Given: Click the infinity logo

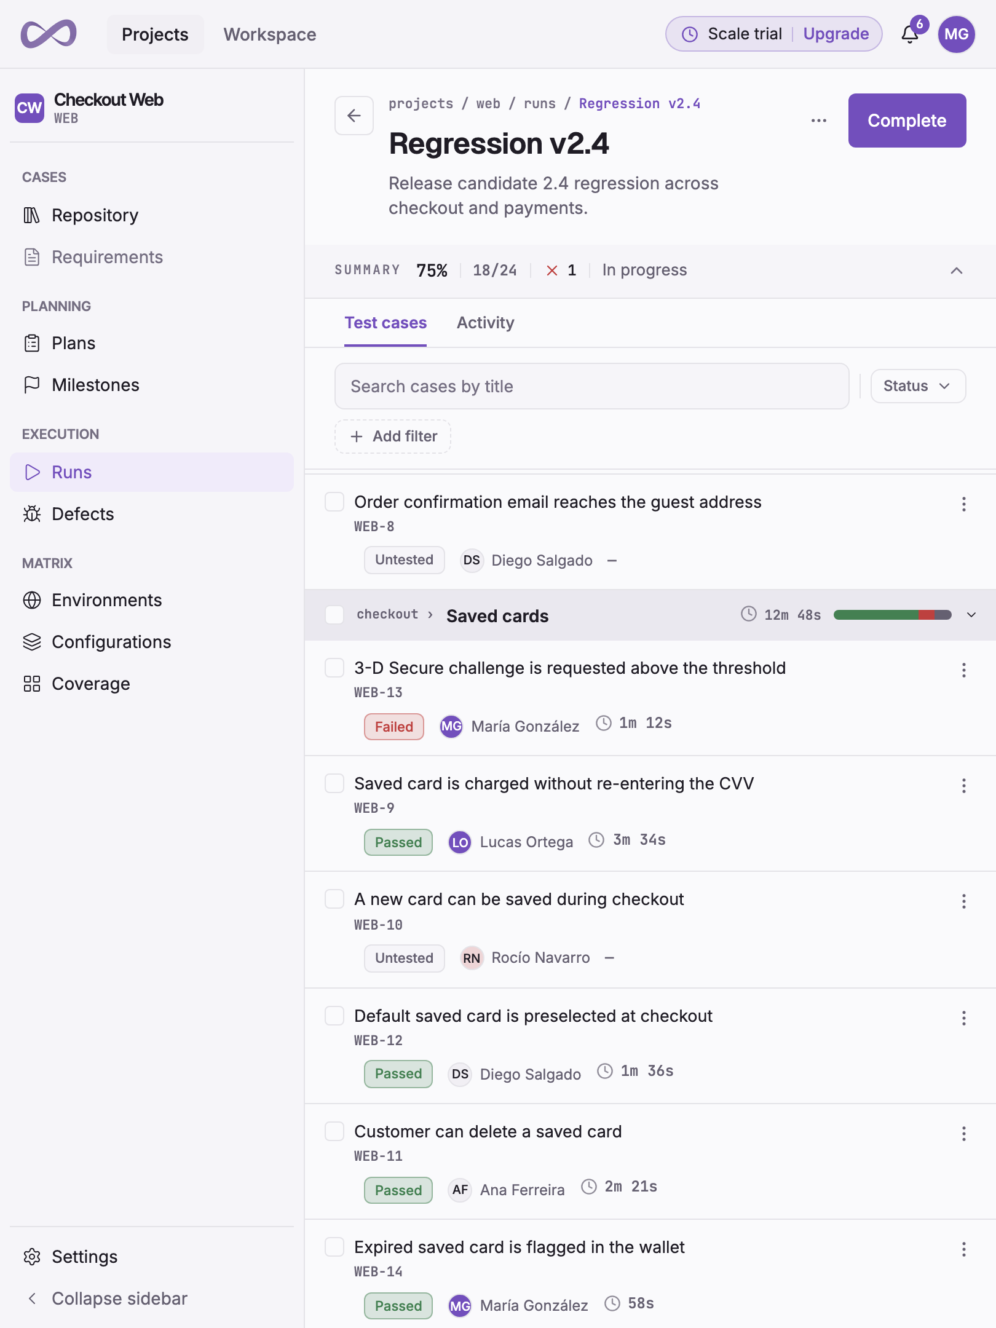Looking at the screenshot, I should 49,34.
